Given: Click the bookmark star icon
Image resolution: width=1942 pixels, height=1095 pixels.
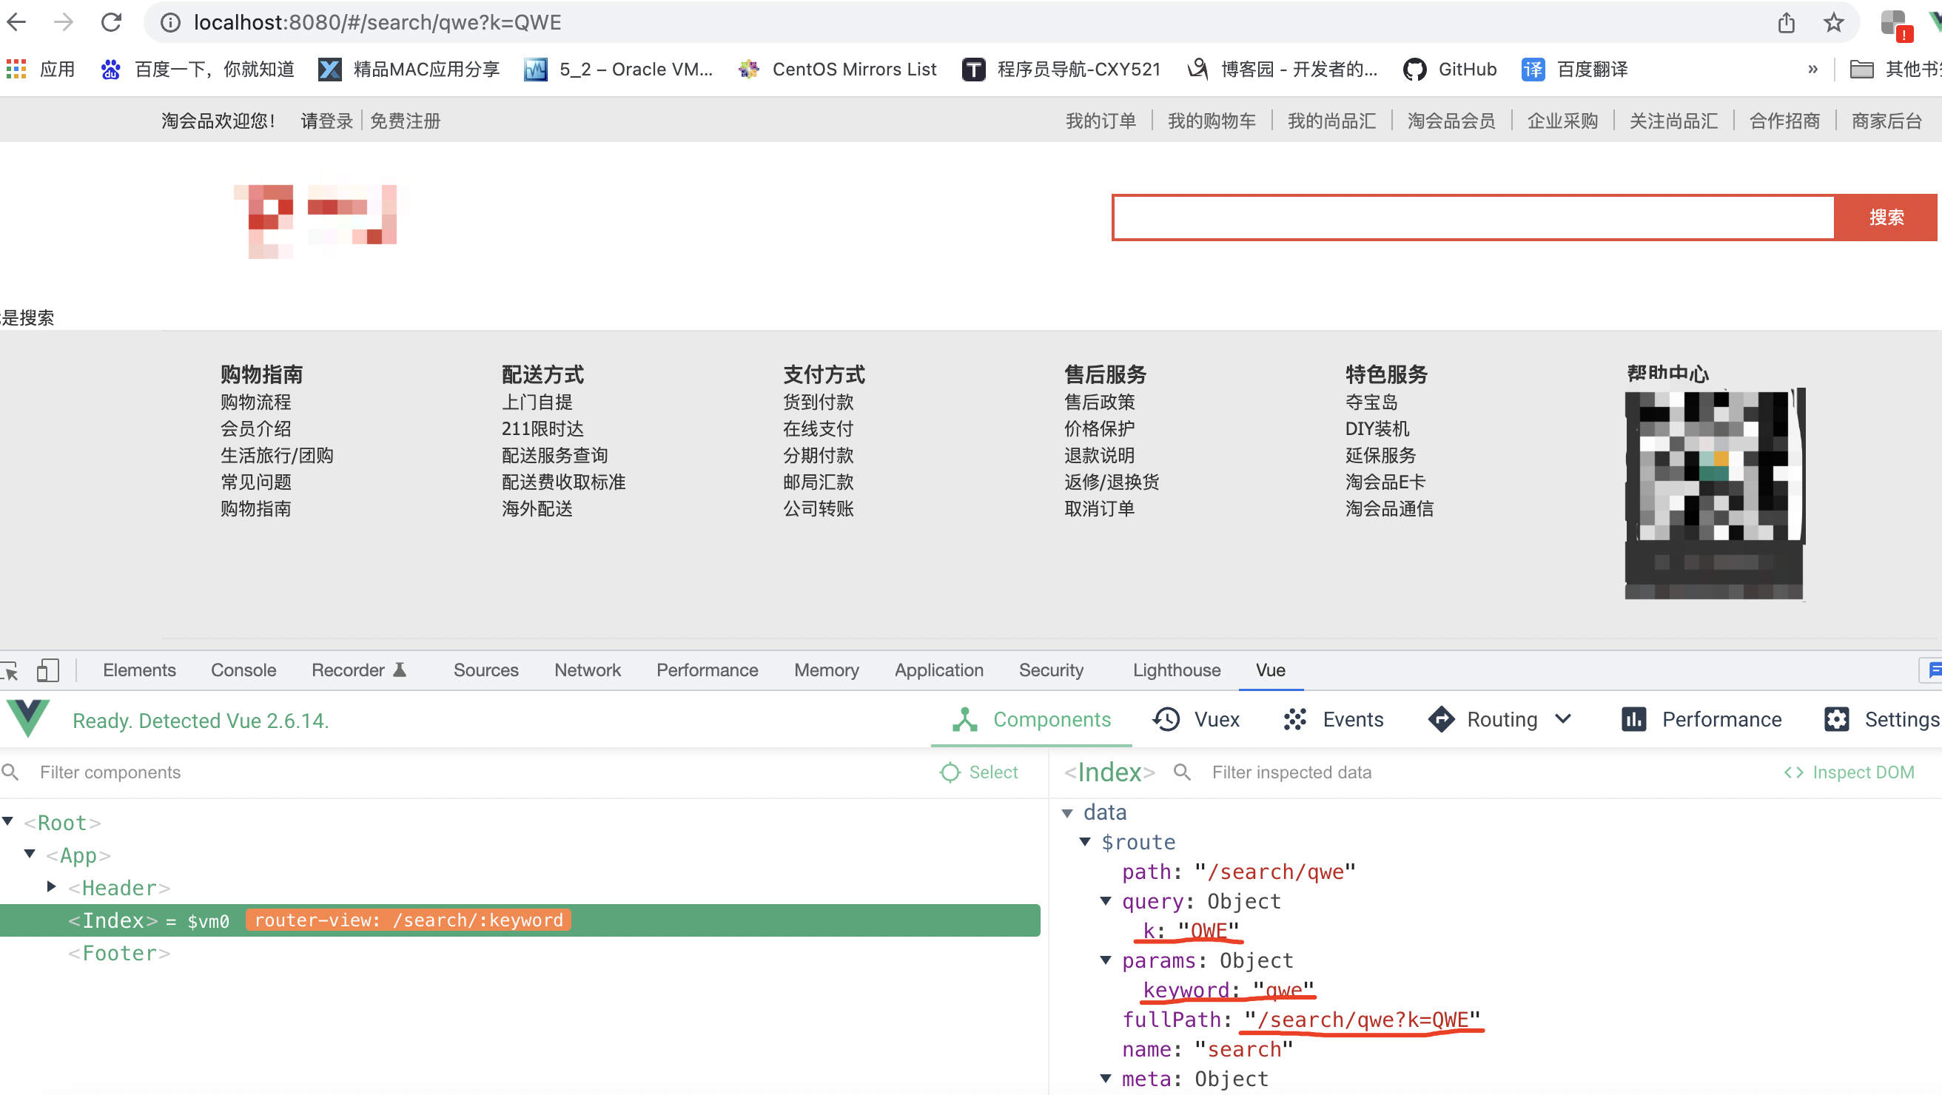Looking at the screenshot, I should click(1833, 23).
